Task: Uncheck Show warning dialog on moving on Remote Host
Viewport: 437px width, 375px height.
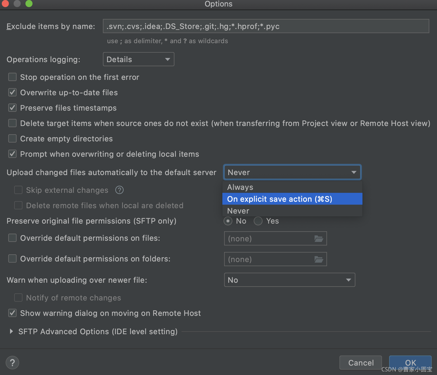Action: point(12,313)
